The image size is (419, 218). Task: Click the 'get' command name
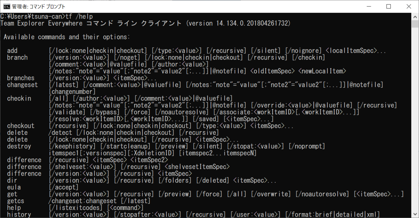coord(12,194)
